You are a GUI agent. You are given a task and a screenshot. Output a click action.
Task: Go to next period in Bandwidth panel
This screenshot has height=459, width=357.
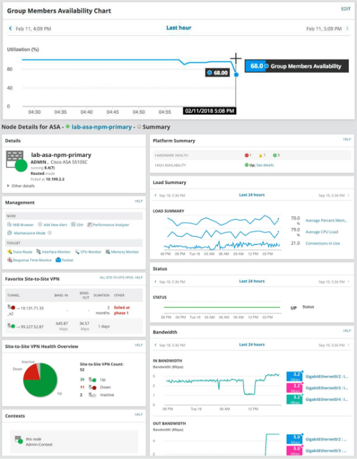click(349, 345)
